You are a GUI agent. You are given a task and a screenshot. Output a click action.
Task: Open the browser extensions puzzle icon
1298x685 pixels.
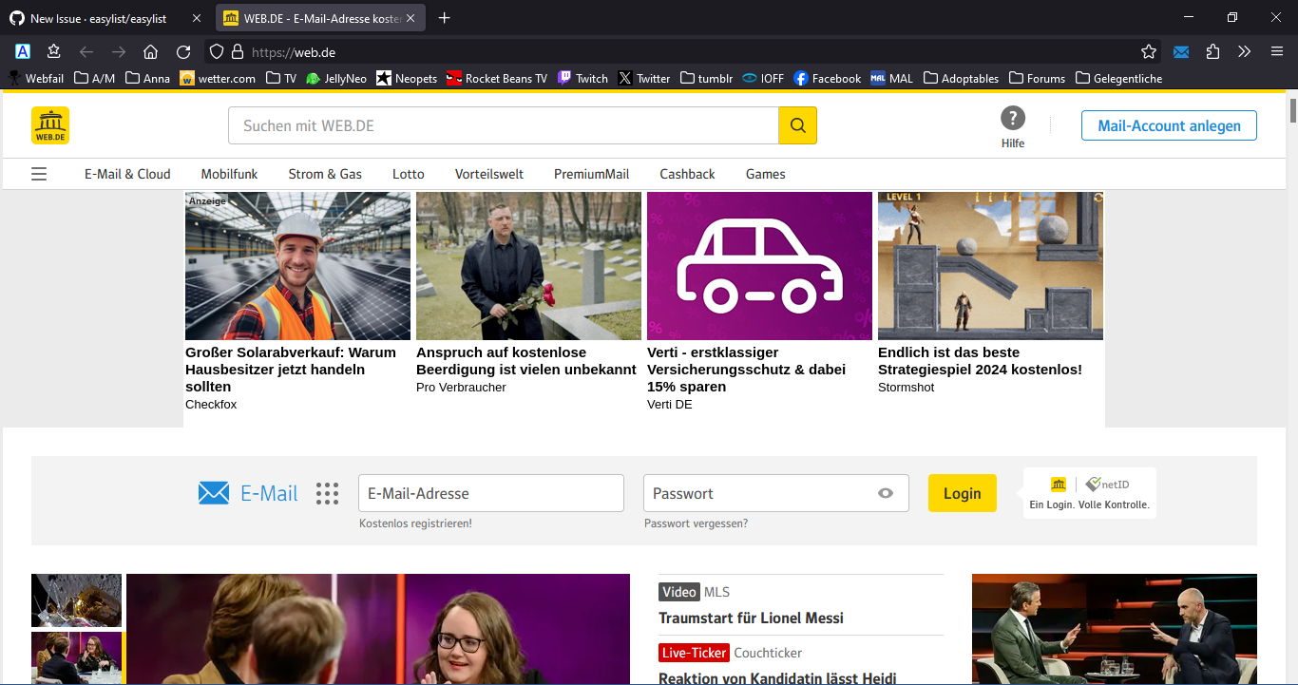(1212, 52)
